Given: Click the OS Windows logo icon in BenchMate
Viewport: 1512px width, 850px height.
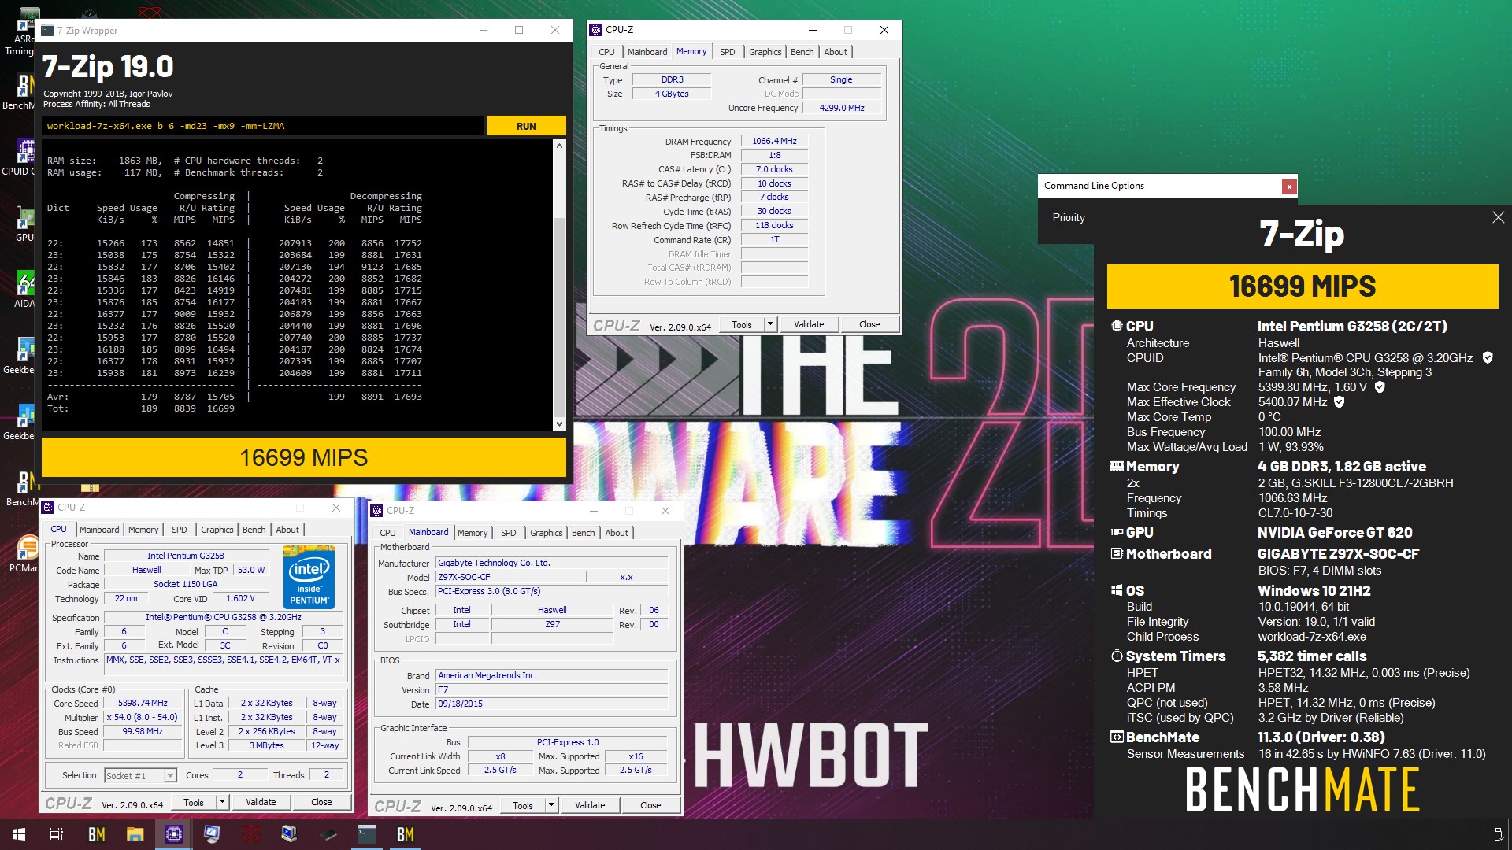Looking at the screenshot, I should 1117,590.
